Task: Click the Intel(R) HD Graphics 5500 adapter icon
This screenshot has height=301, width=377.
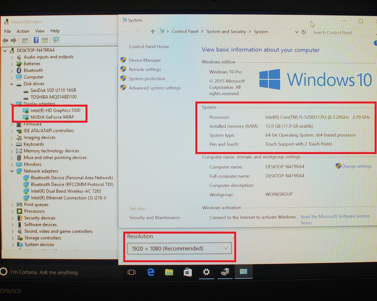Action: [26, 111]
